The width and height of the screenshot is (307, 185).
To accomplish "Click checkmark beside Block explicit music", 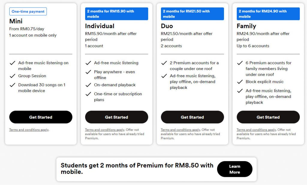I will (x=240, y=82).
